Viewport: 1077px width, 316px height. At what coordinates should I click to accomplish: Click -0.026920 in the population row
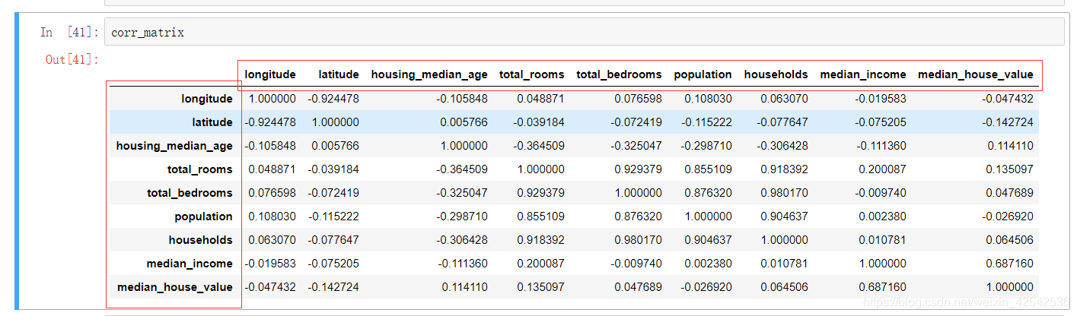pyautogui.click(x=1008, y=216)
